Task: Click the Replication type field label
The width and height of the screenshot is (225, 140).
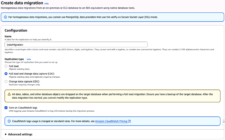Action: point(14,59)
